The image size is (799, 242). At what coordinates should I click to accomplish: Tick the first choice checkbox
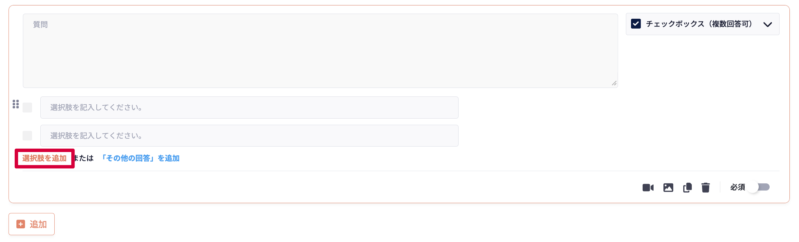click(x=27, y=108)
